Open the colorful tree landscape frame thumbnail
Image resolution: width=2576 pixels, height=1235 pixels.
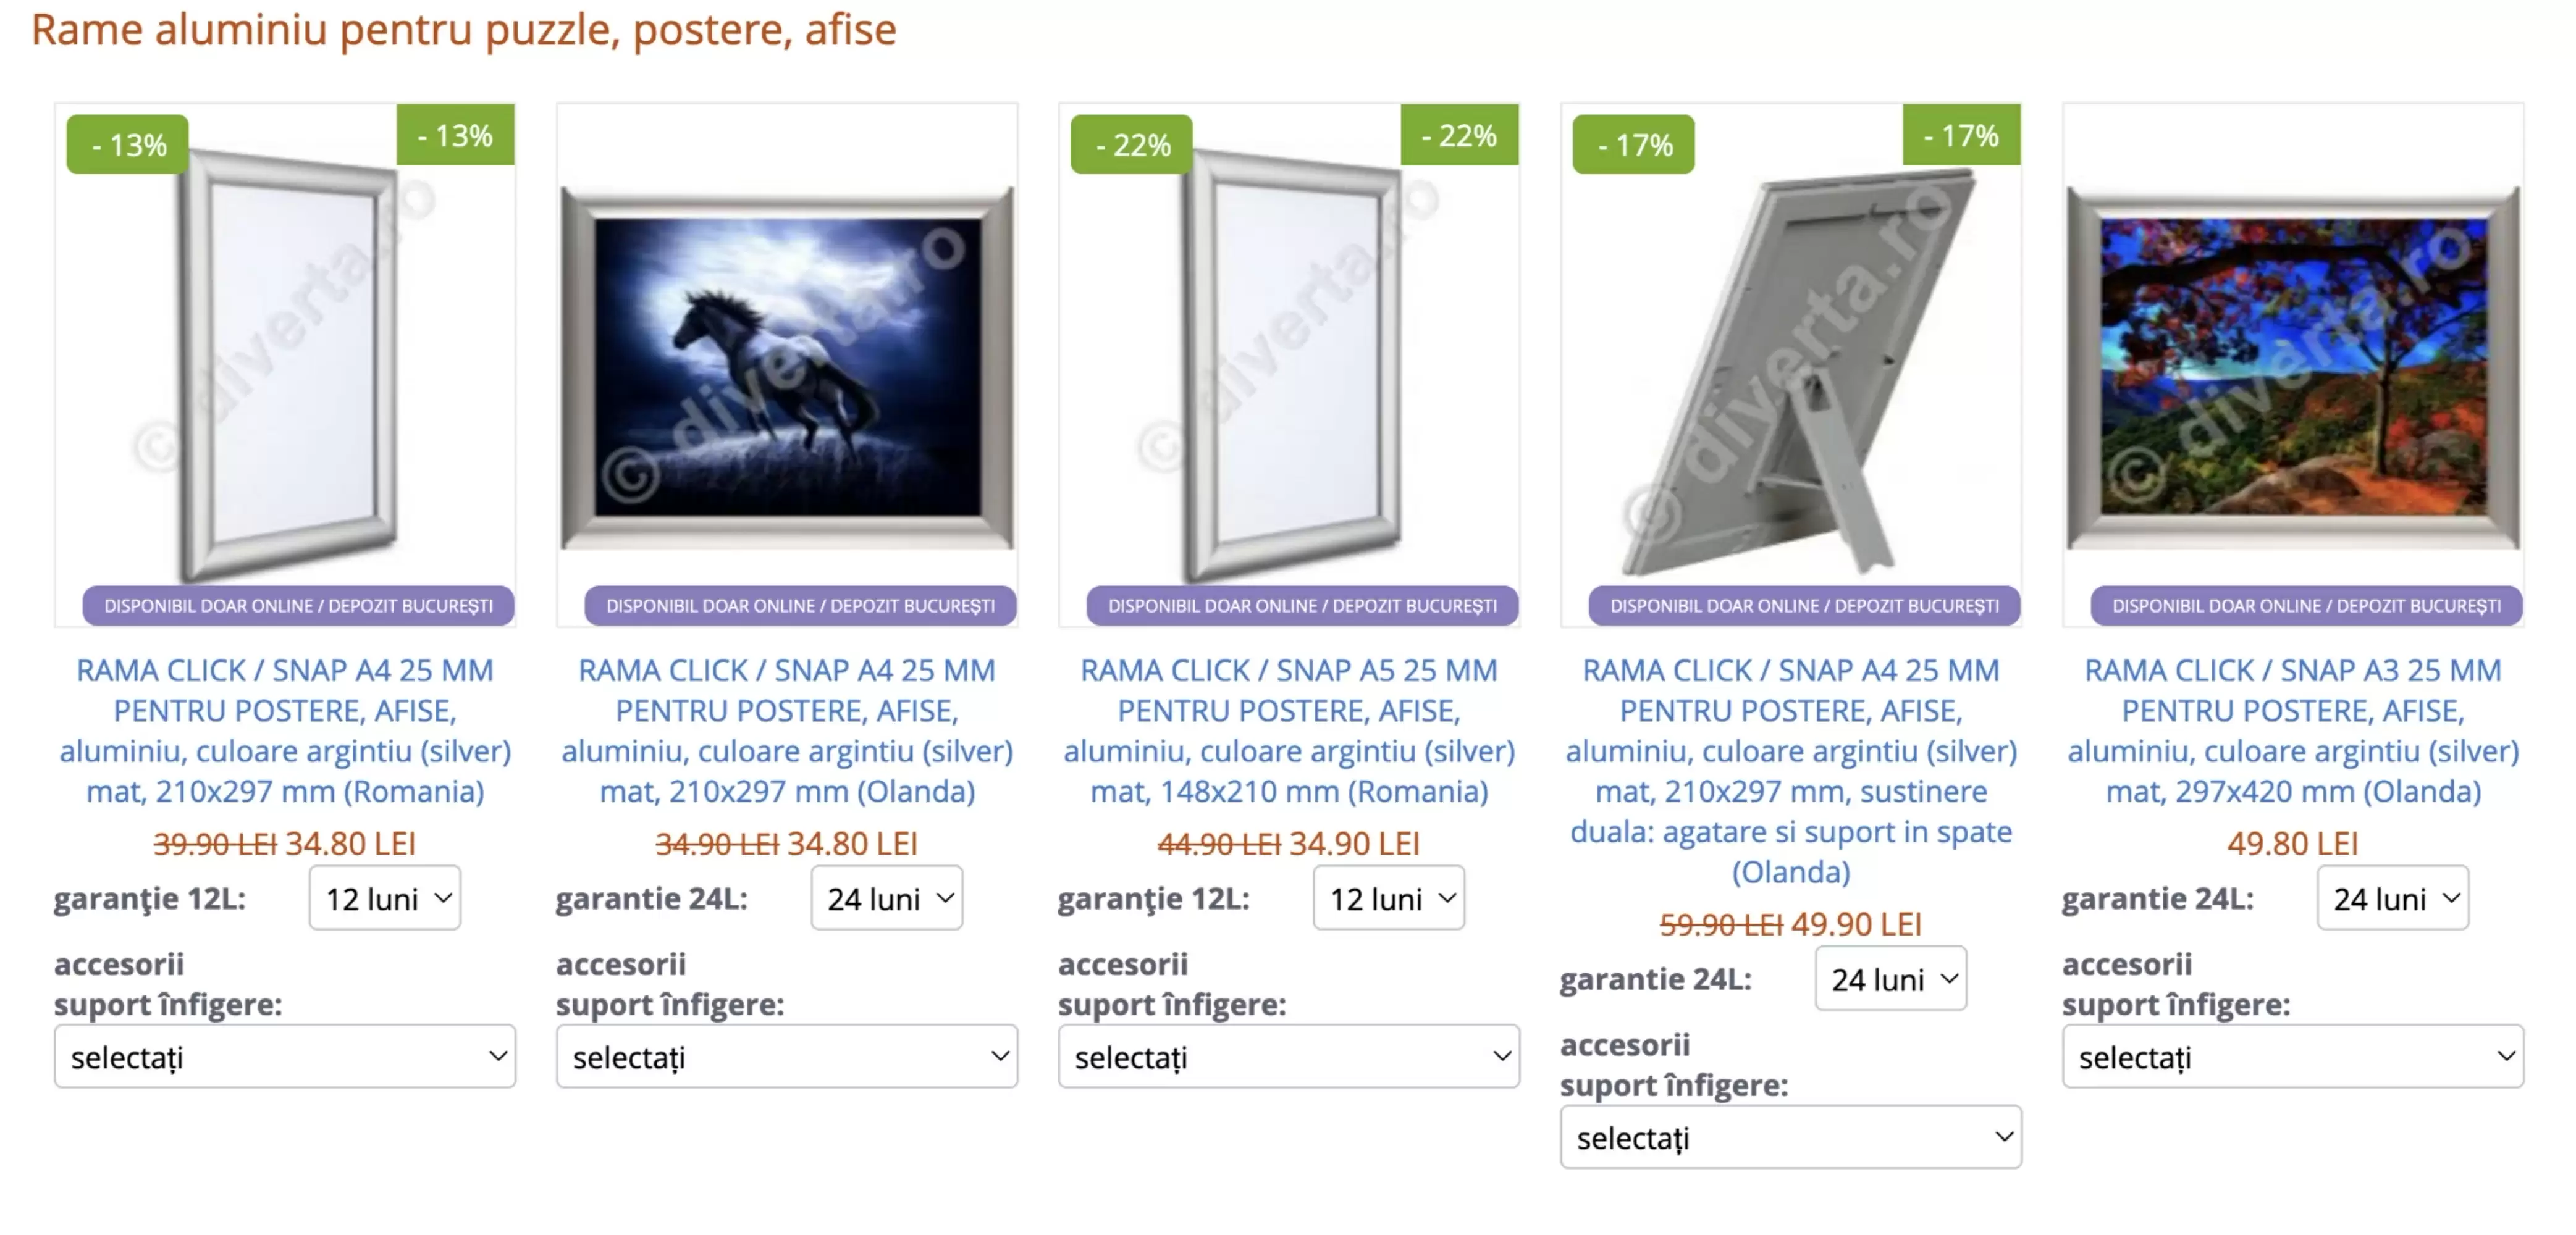2292,366
